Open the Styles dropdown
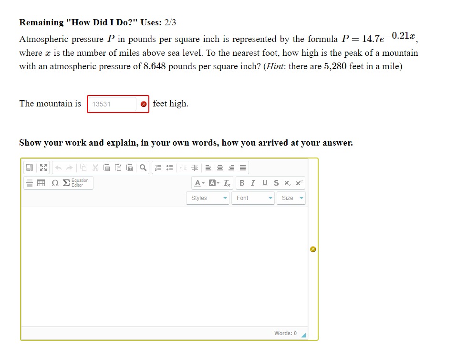Screen dimensions: 457x358 point(208,198)
